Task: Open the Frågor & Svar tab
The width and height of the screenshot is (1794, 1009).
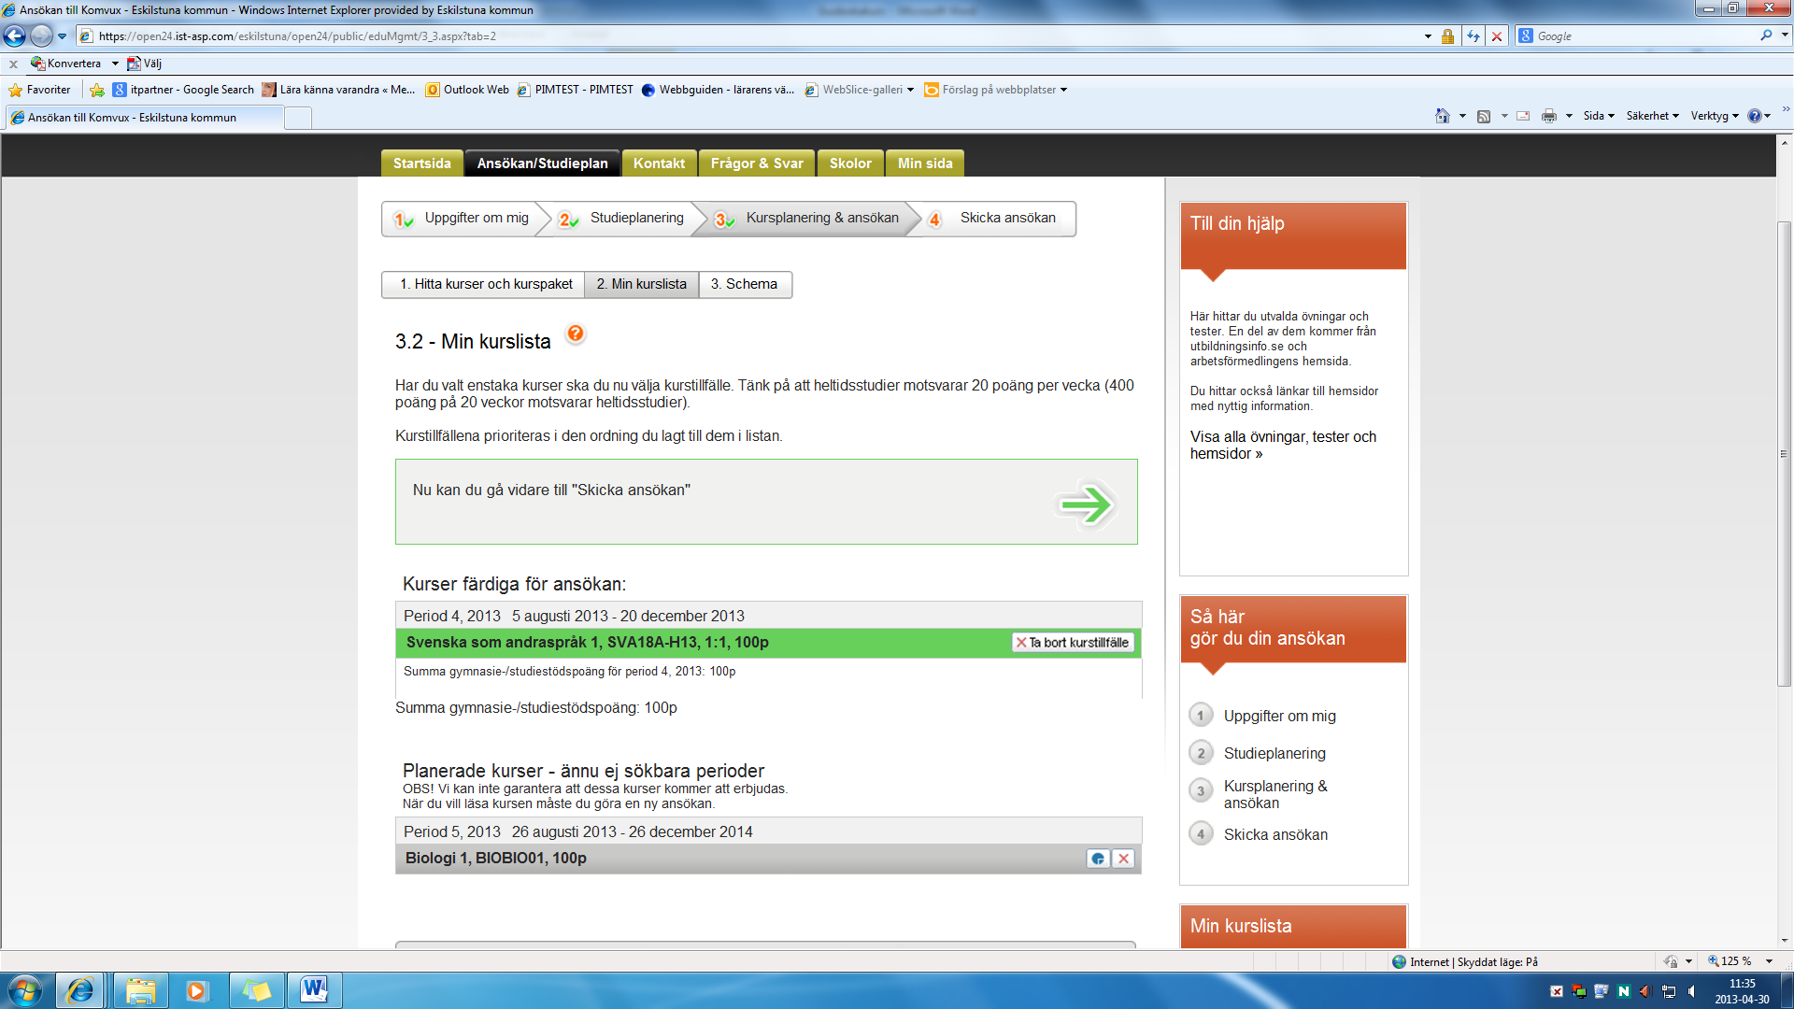Action: (757, 163)
